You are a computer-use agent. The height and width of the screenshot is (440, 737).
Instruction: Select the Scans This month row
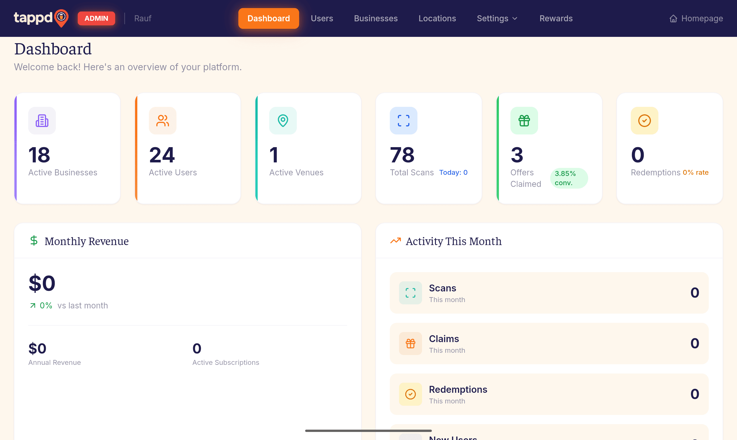pyautogui.click(x=549, y=293)
